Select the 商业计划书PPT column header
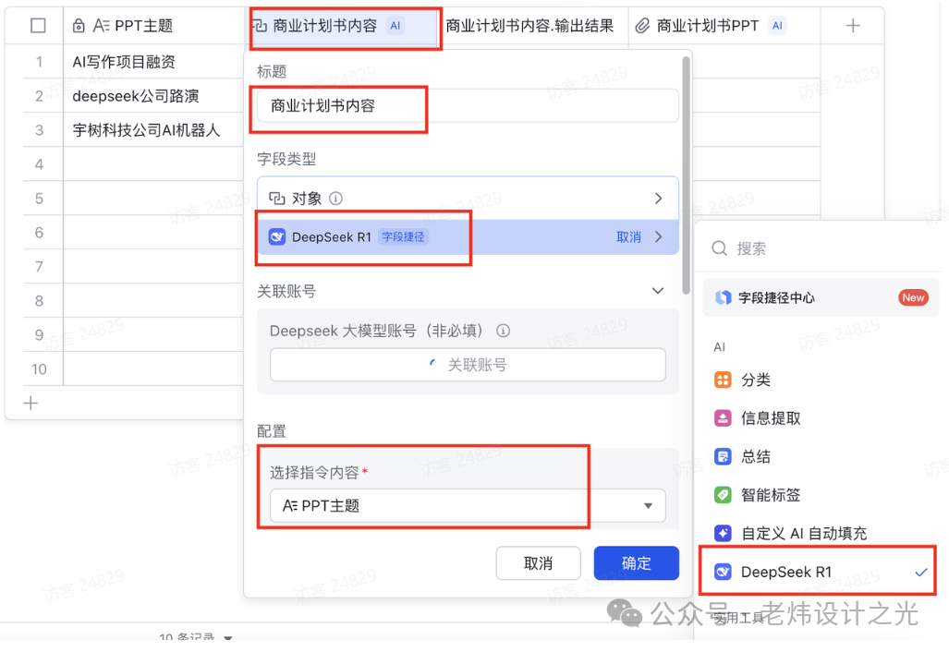Viewport: 949px width, 652px height. coord(724,26)
